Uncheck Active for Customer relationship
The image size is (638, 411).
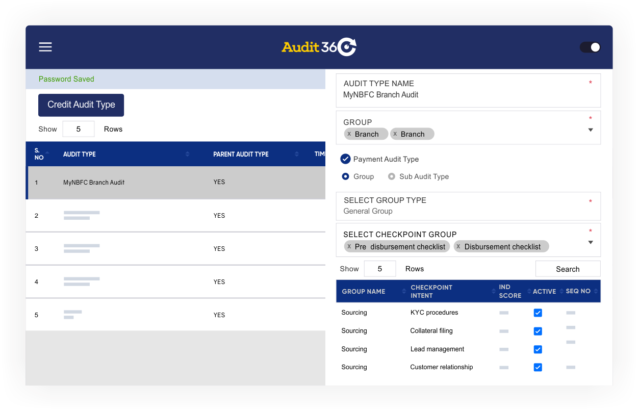pyautogui.click(x=538, y=367)
